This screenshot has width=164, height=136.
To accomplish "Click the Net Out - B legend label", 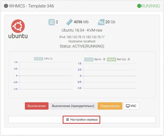I will (123, 59).
